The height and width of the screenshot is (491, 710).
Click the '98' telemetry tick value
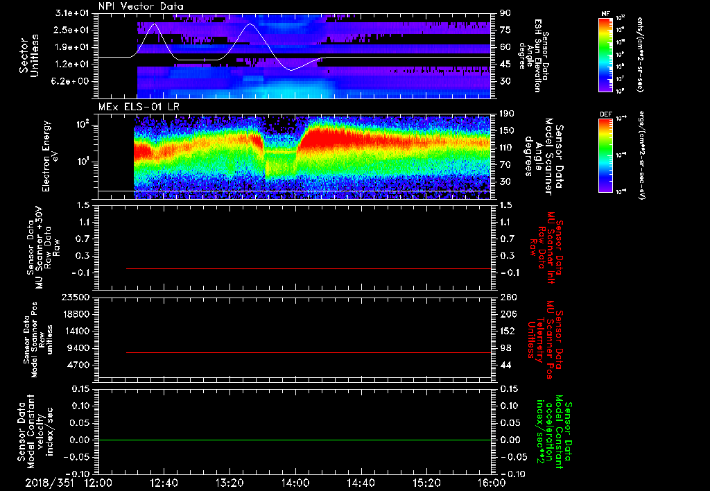505,348
